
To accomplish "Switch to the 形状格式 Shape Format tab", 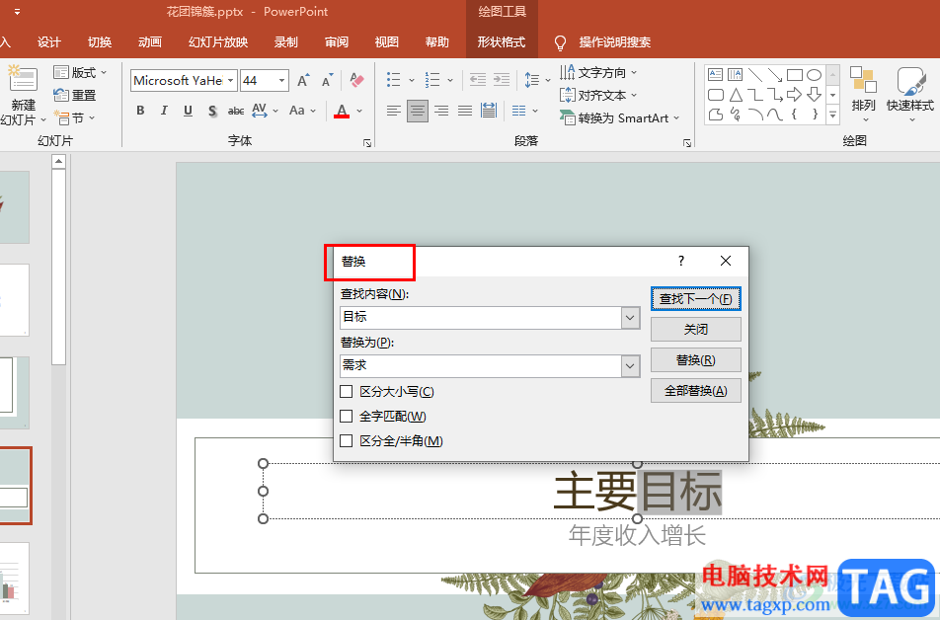I will coord(502,42).
